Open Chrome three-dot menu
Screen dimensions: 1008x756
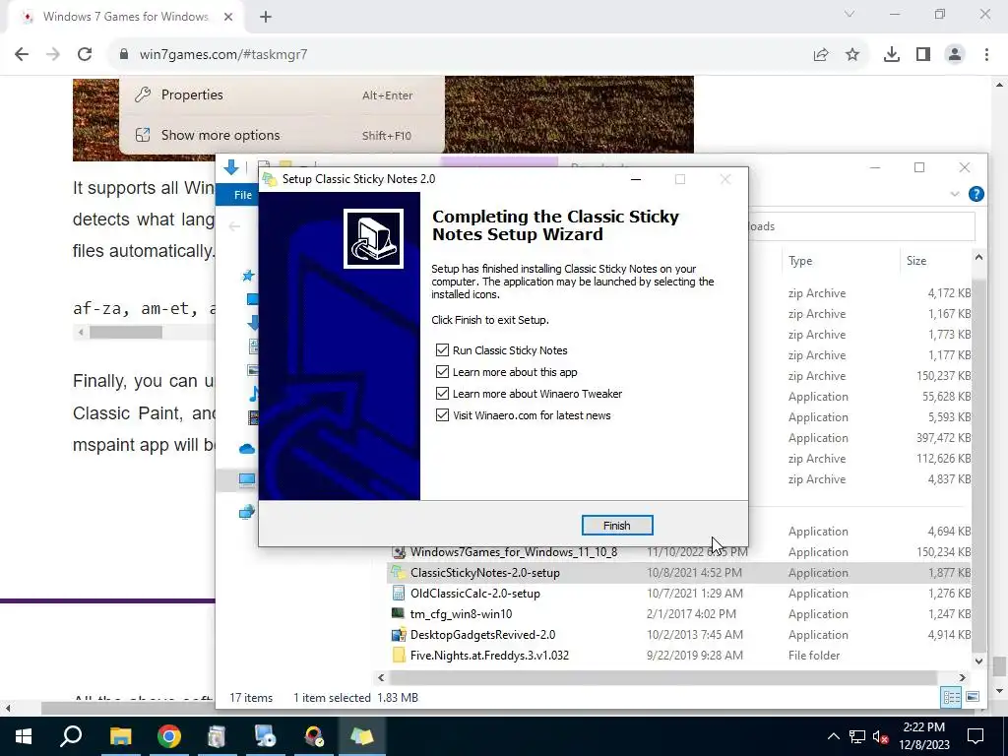point(986,55)
